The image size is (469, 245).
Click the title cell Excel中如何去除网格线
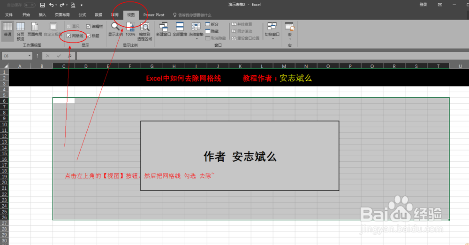(183, 79)
